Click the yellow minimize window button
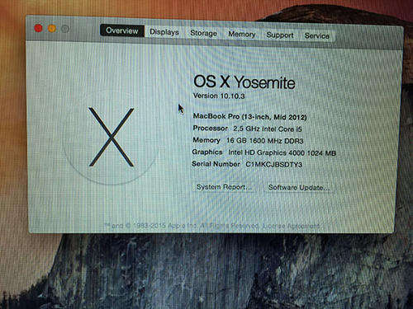The image size is (413, 309). pyautogui.click(x=52, y=28)
